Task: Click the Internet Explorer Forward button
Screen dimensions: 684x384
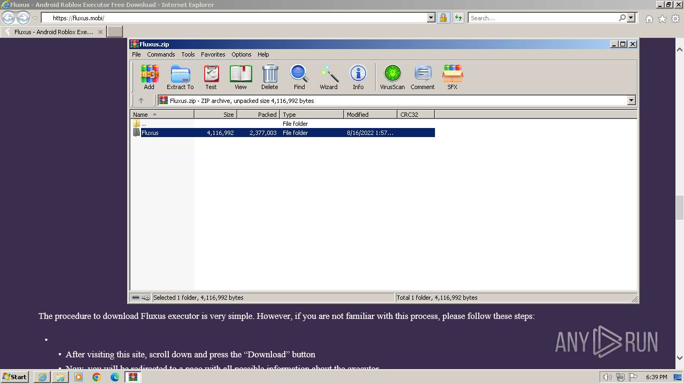Action: click(x=23, y=18)
